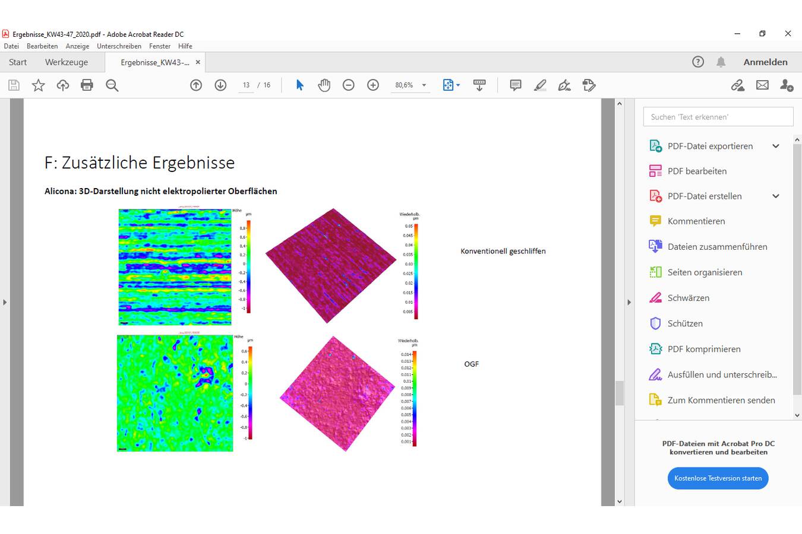Open the zoom level 80,6% dropdown
Viewport: 802px width, 534px height.
click(x=424, y=85)
